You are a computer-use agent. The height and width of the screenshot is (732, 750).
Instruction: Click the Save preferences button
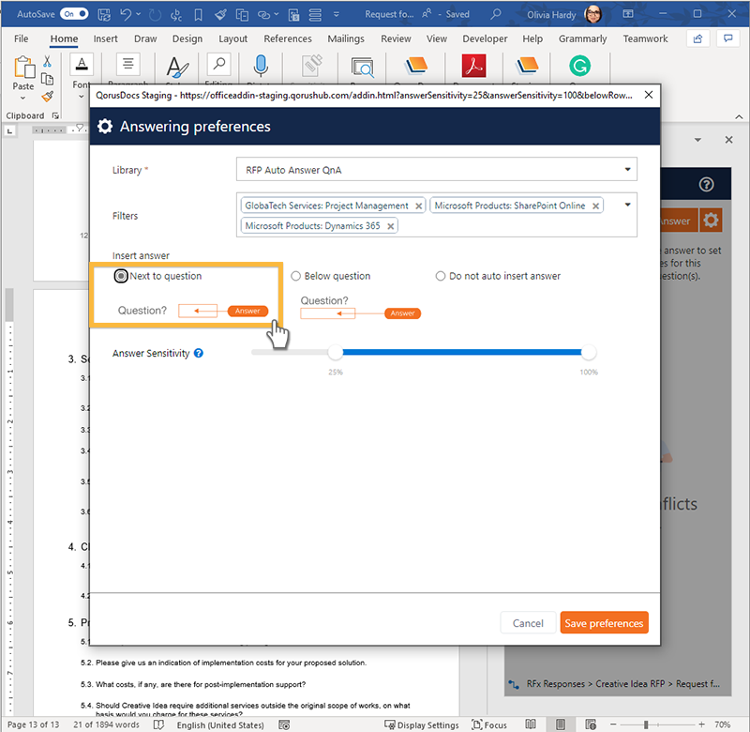(604, 623)
